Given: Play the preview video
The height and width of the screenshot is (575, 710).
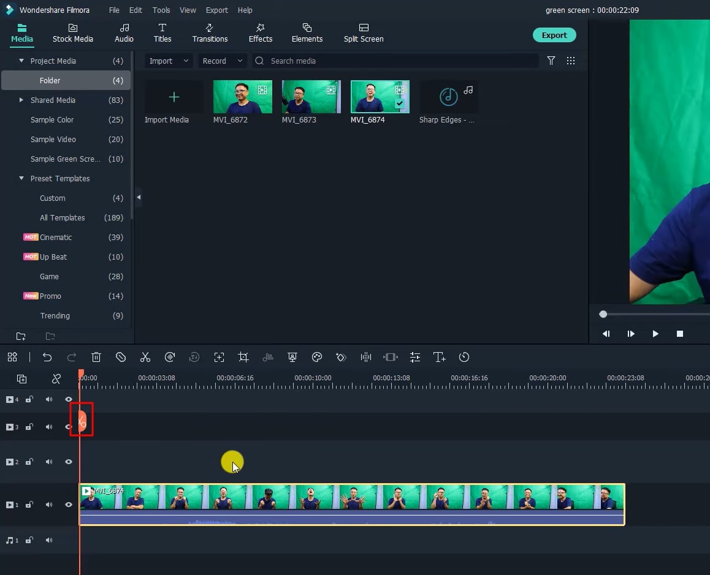Looking at the screenshot, I should pyautogui.click(x=655, y=333).
